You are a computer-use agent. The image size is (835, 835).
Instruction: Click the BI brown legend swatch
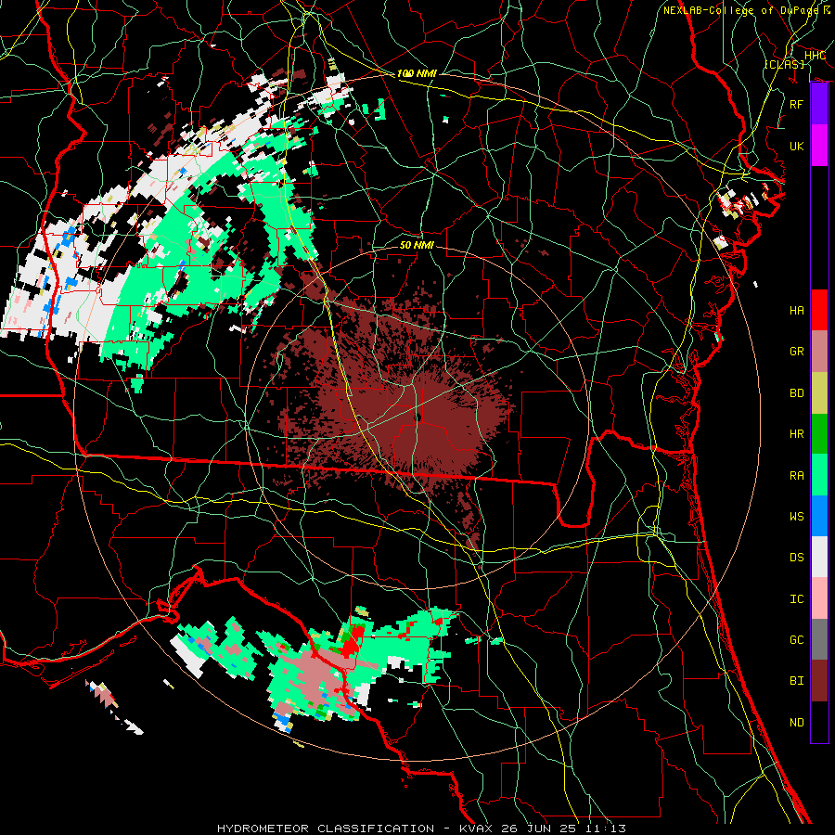point(819,681)
